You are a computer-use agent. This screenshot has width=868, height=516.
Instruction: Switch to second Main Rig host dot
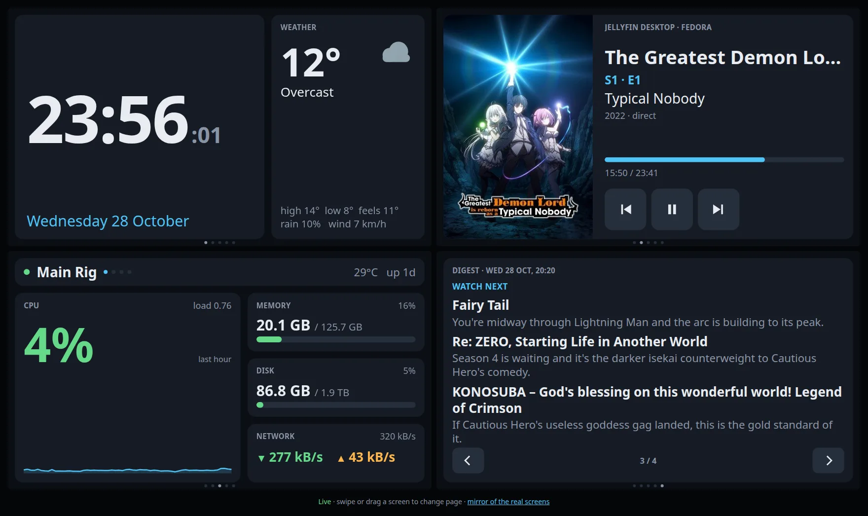113,272
